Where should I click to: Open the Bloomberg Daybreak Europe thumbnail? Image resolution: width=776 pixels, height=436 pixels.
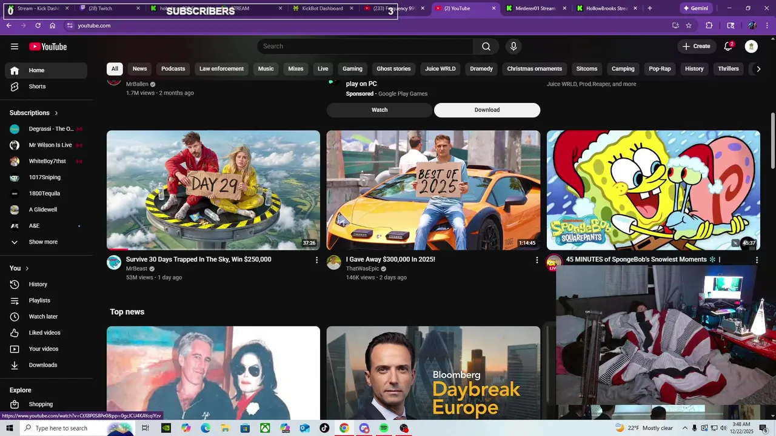(433, 373)
